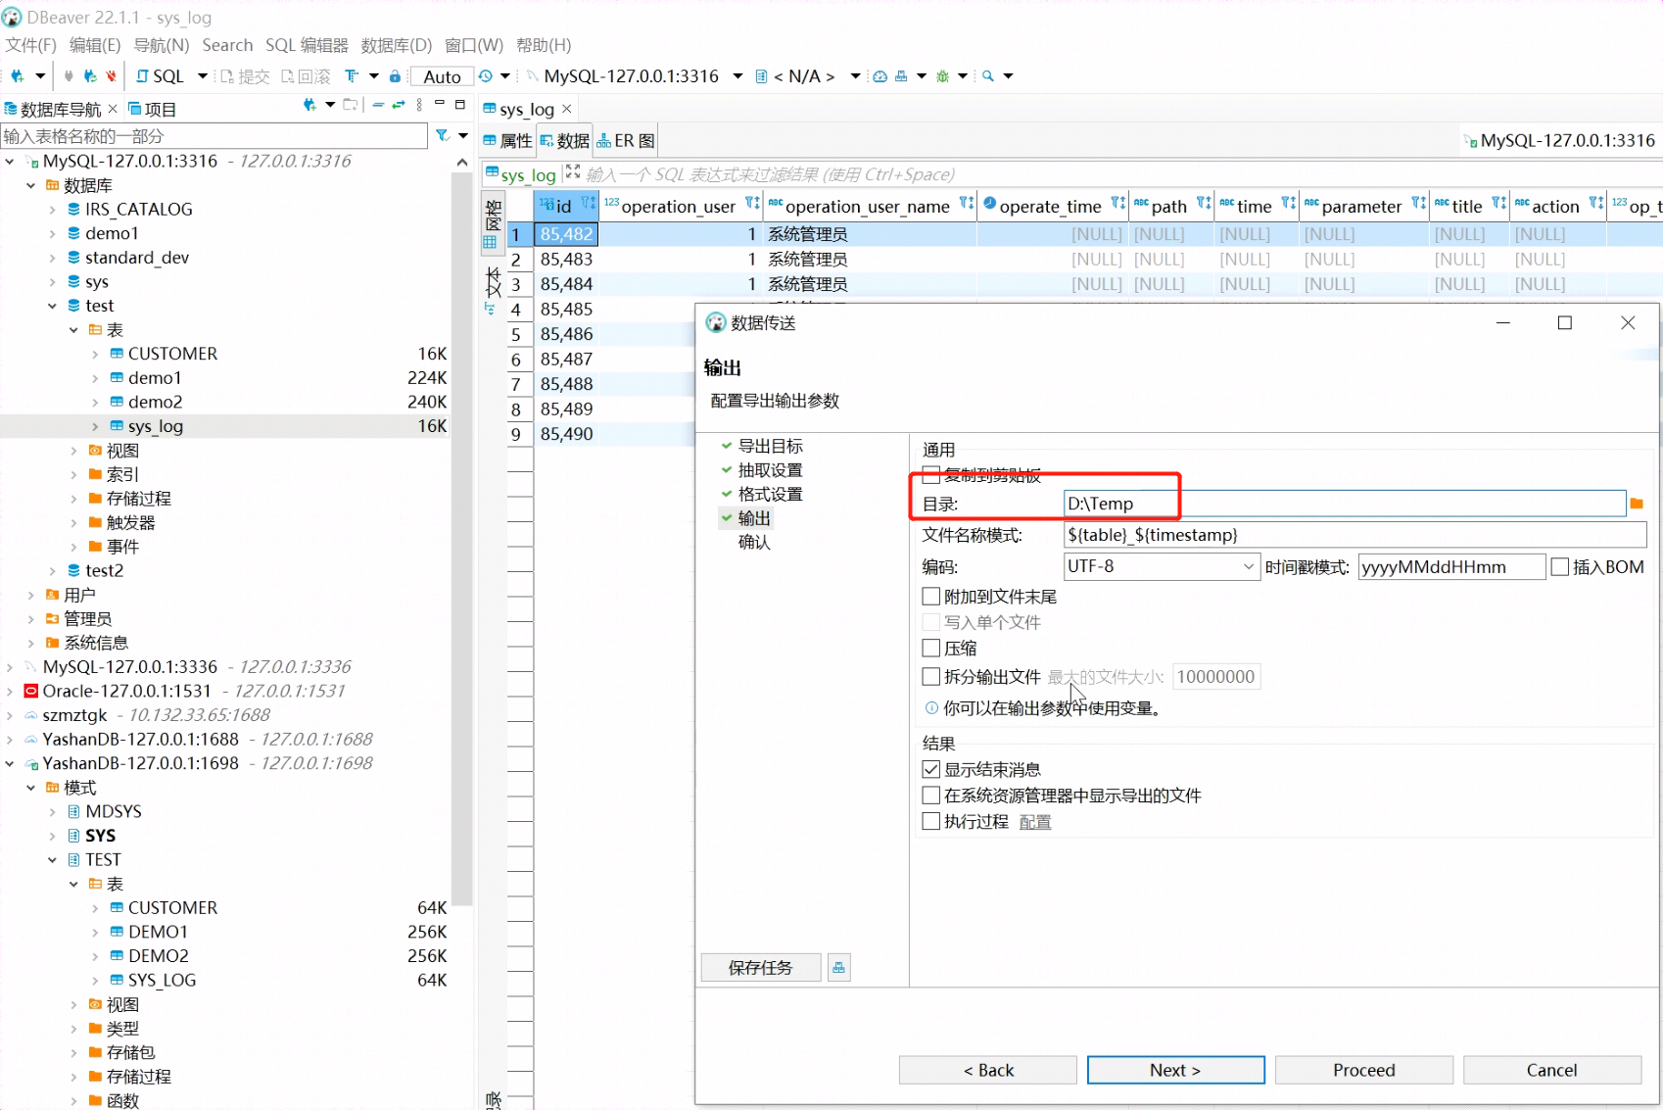Collapse the YashanDB-127.0.0.1:1698 connection node
This screenshot has width=1663, height=1110.
pyautogui.click(x=10, y=763)
